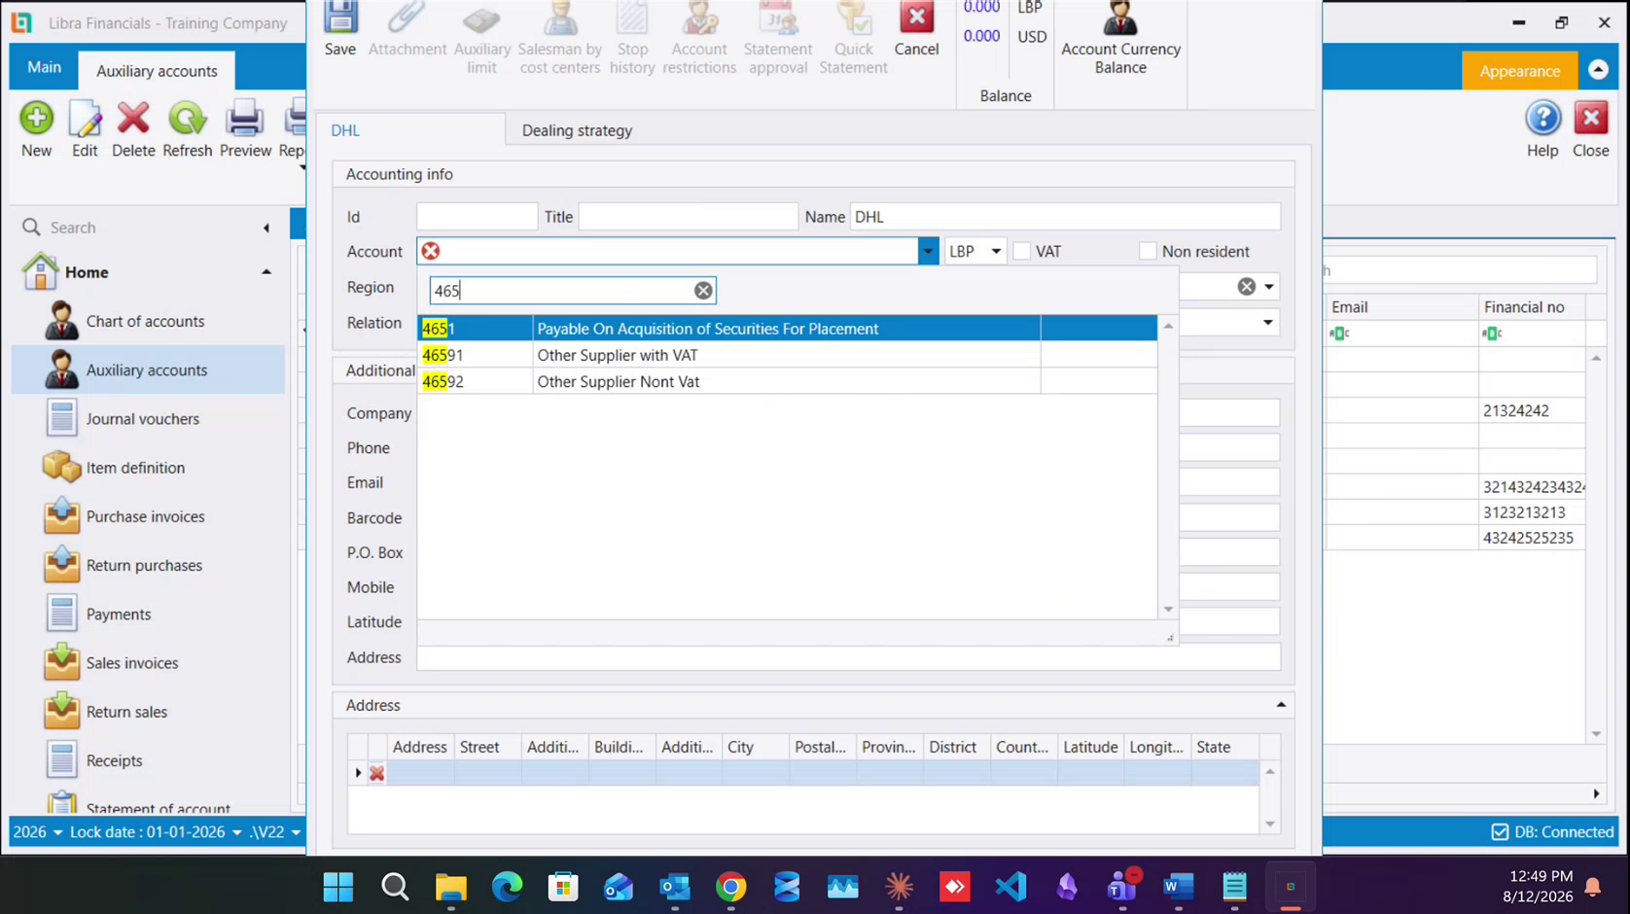Select account 46591 Other Supplier with VAT
1630x914 pixels.
pyautogui.click(x=788, y=355)
